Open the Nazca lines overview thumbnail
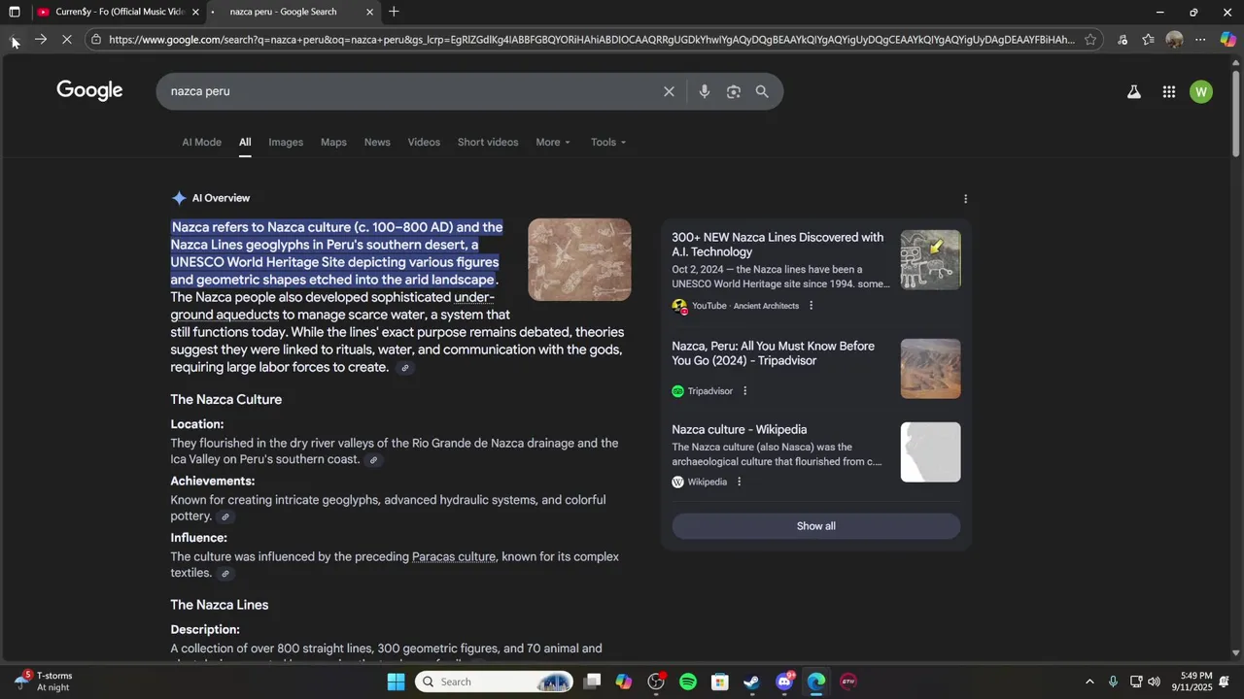Viewport: 1244px width, 699px height. [x=579, y=259]
